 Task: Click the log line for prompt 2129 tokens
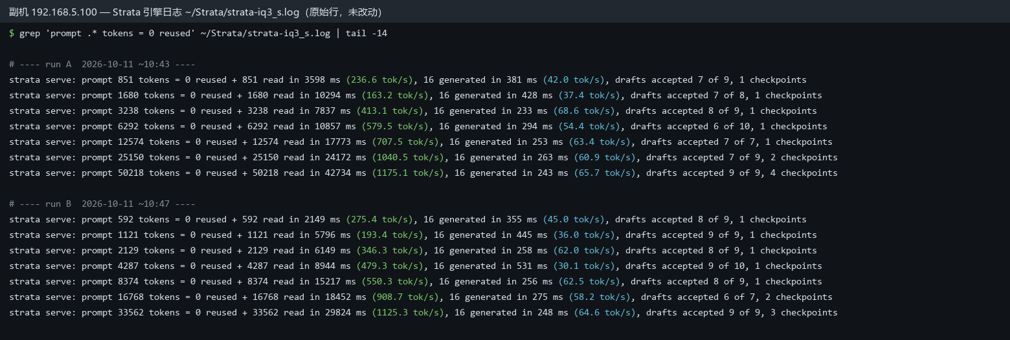(x=413, y=251)
